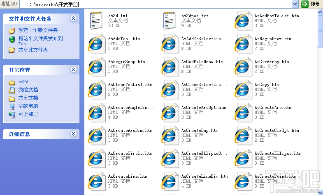Select the AsAddToSelectLis... file icon

pos(170,44)
